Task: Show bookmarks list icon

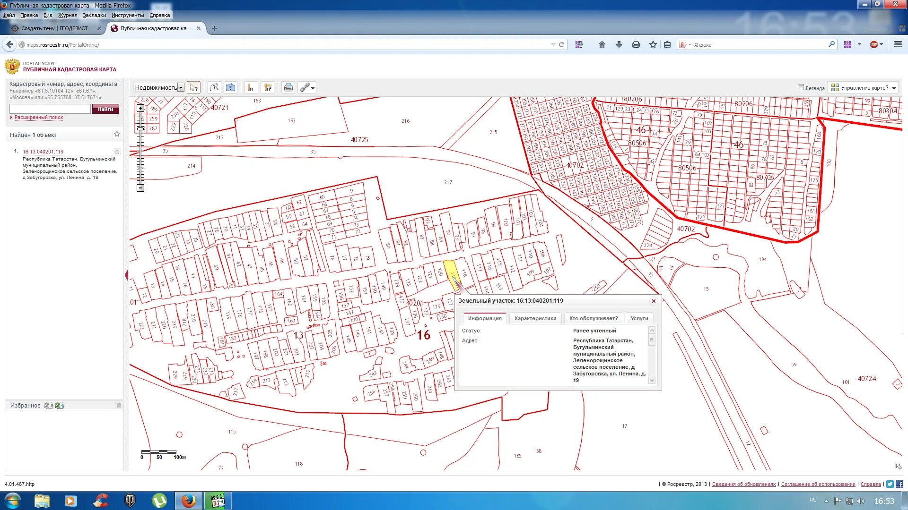Action: 667,44
